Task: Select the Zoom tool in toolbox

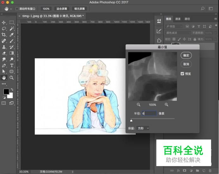Action: pyautogui.click(x=12, y=78)
